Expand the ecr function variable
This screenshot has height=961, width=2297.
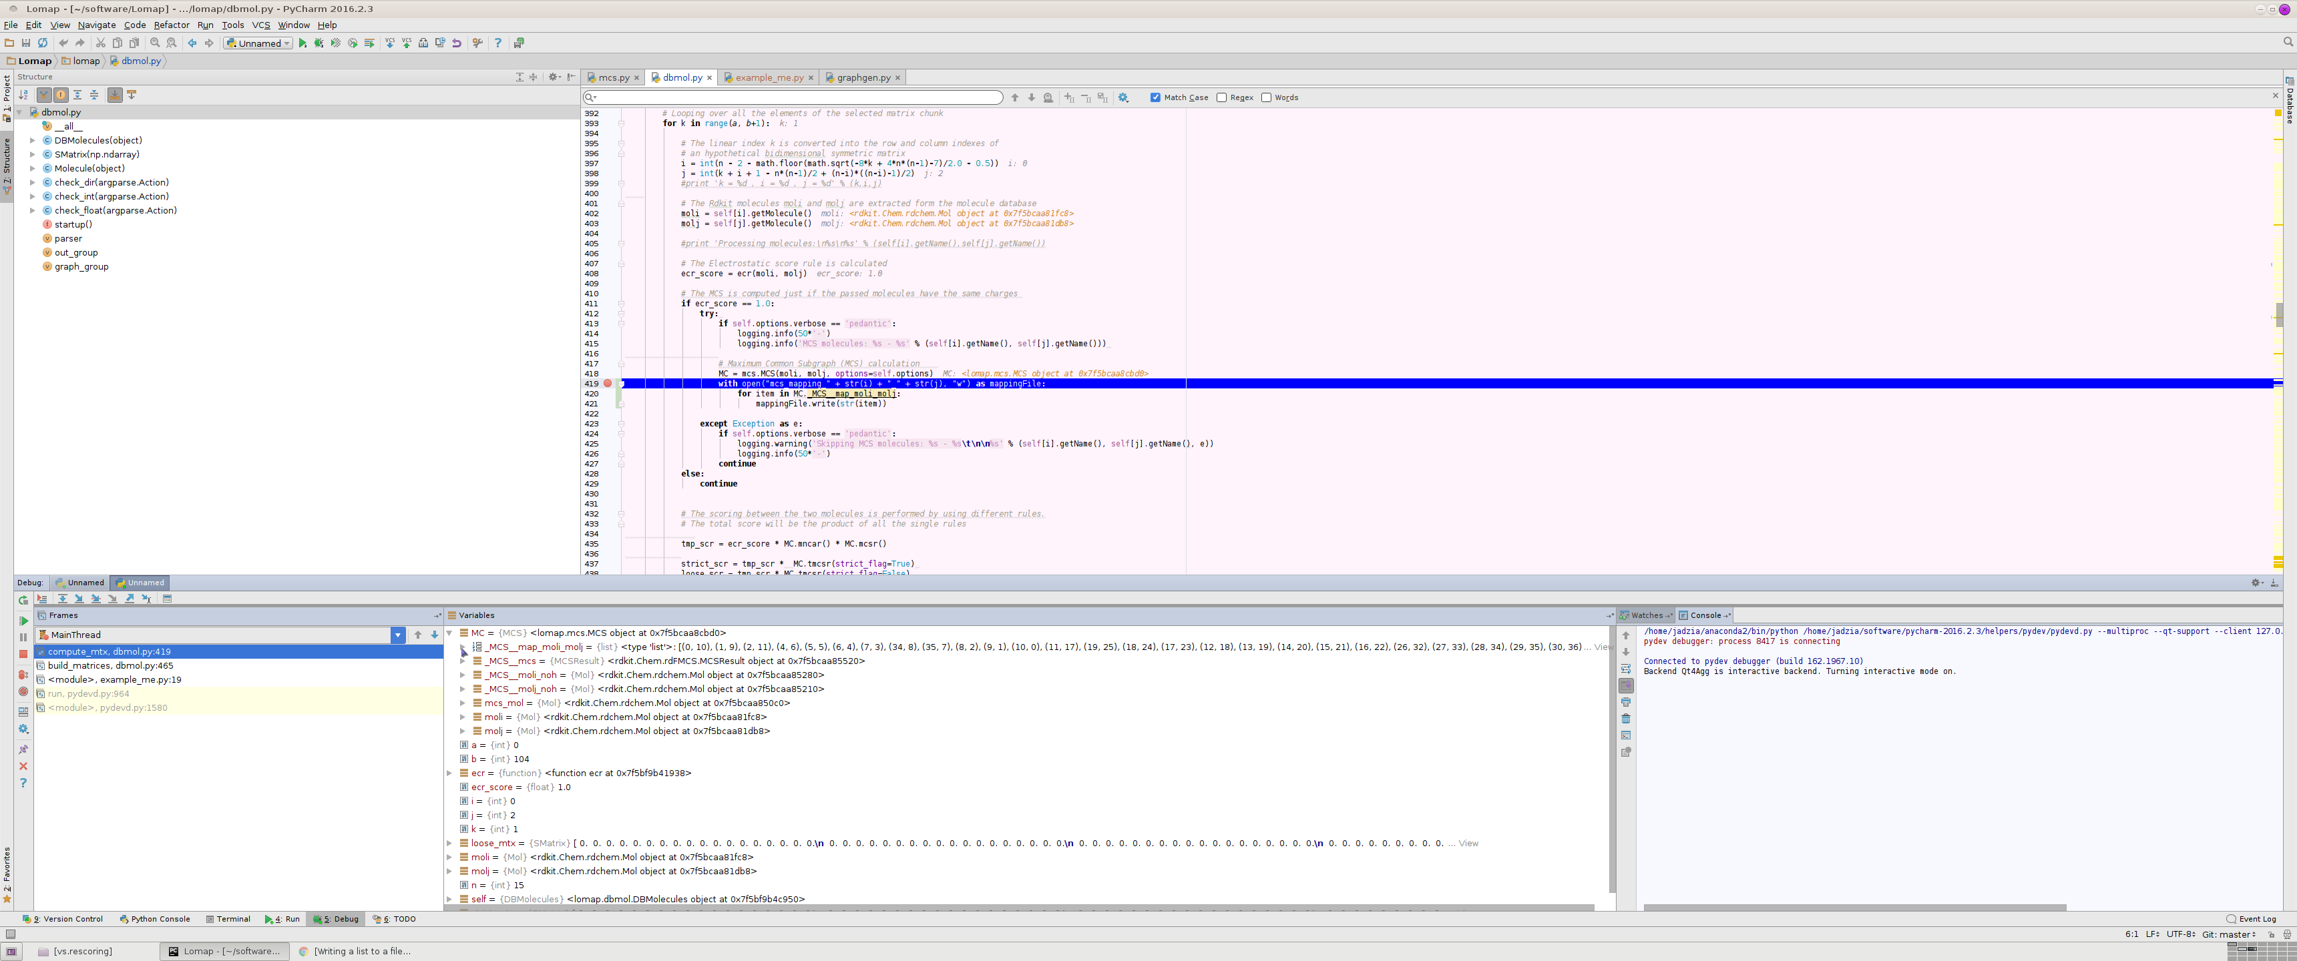point(449,773)
